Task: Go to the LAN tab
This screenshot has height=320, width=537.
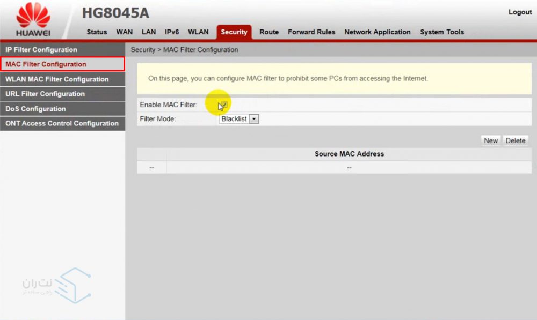Action: pos(149,32)
